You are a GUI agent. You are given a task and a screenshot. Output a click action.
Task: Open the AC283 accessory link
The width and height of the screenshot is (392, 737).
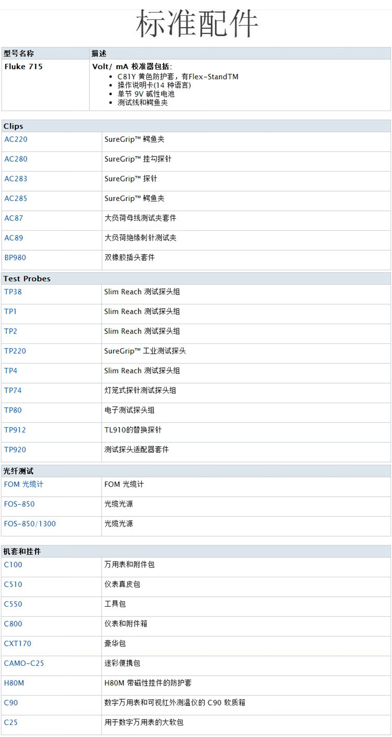pyautogui.click(x=16, y=178)
